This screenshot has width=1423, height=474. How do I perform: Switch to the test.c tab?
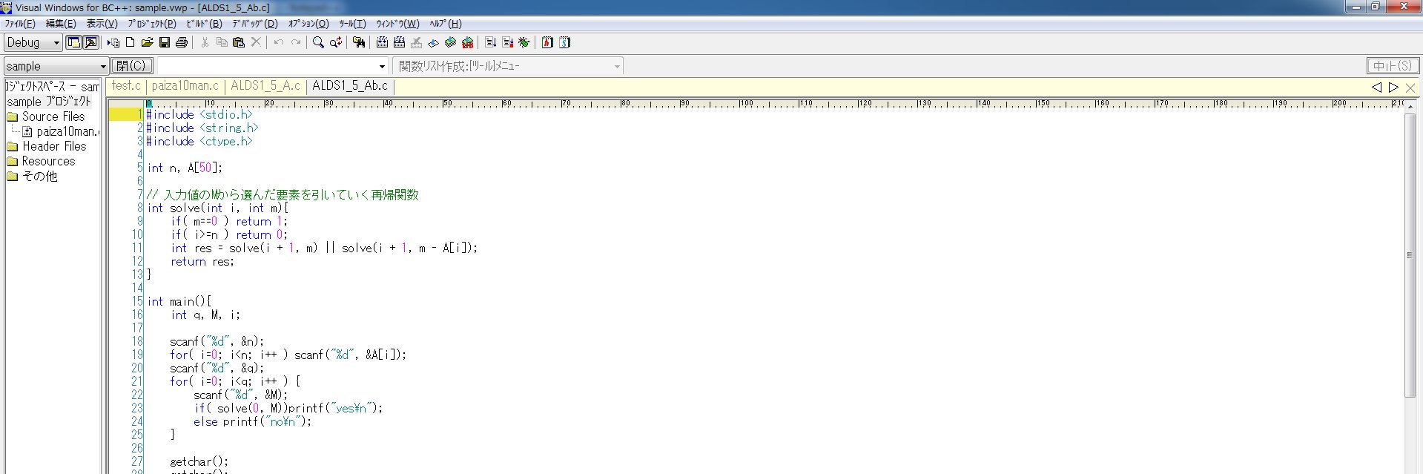click(x=126, y=86)
